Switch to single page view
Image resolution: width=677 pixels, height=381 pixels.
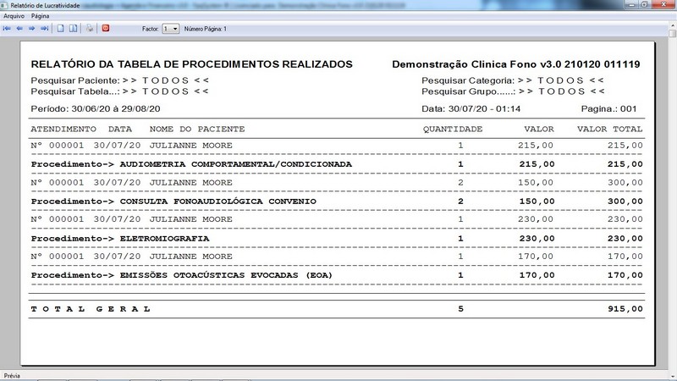[60, 29]
